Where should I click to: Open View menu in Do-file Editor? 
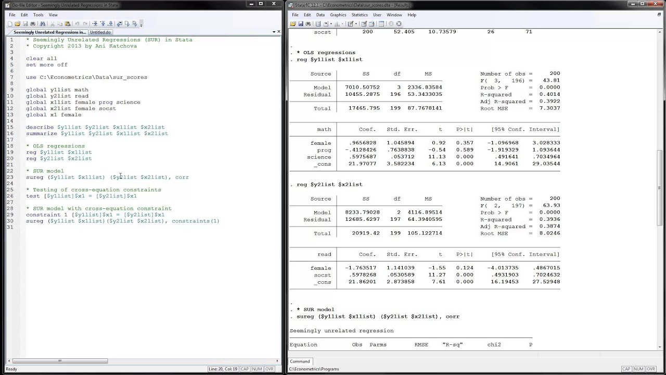point(53,15)
